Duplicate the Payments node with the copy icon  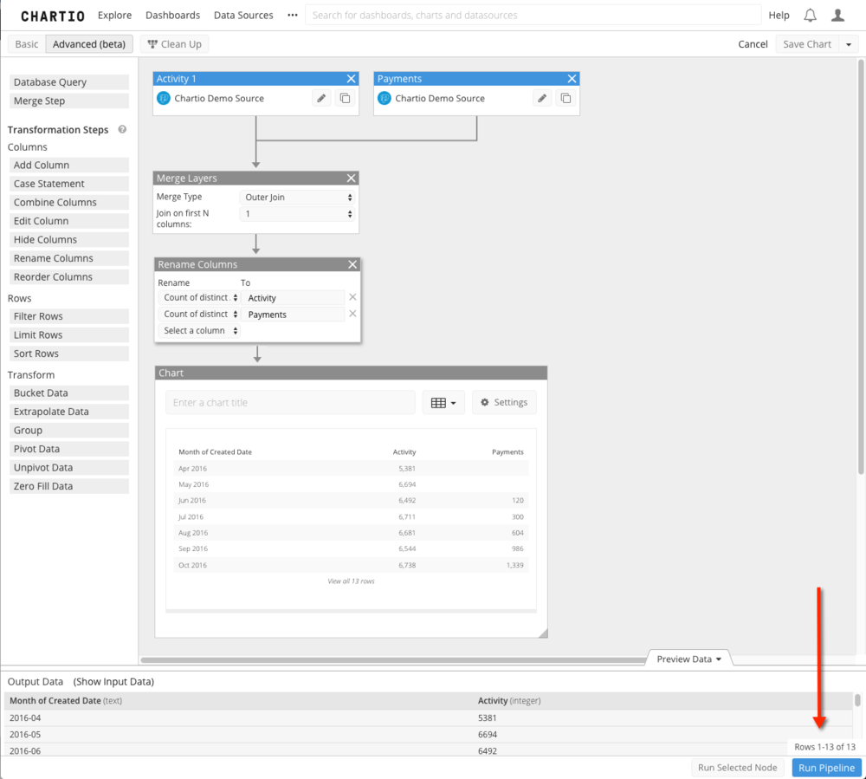566,98
